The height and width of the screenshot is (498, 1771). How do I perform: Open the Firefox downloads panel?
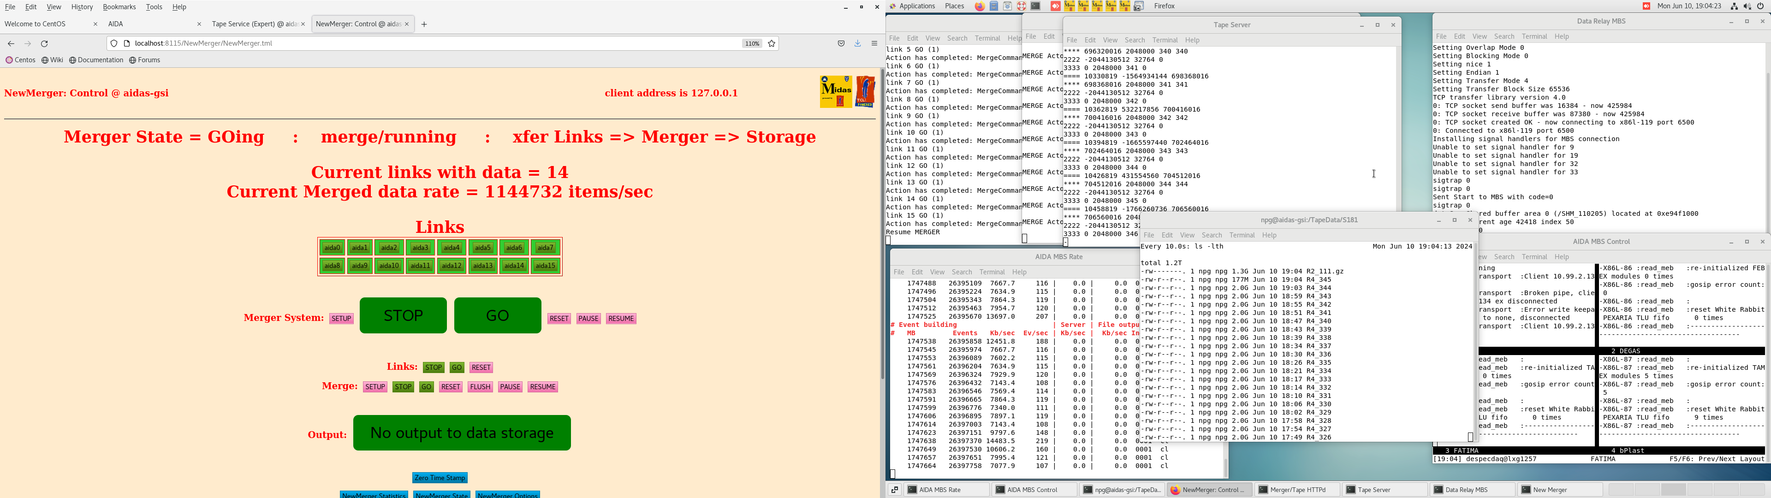857,43
